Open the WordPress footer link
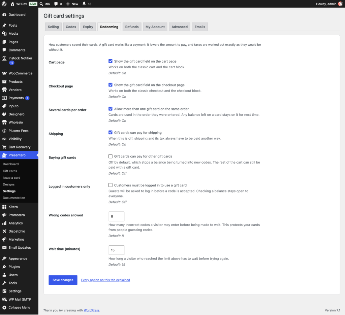The height and width of the screenshot is (315, 345). (x=92, y=310)
